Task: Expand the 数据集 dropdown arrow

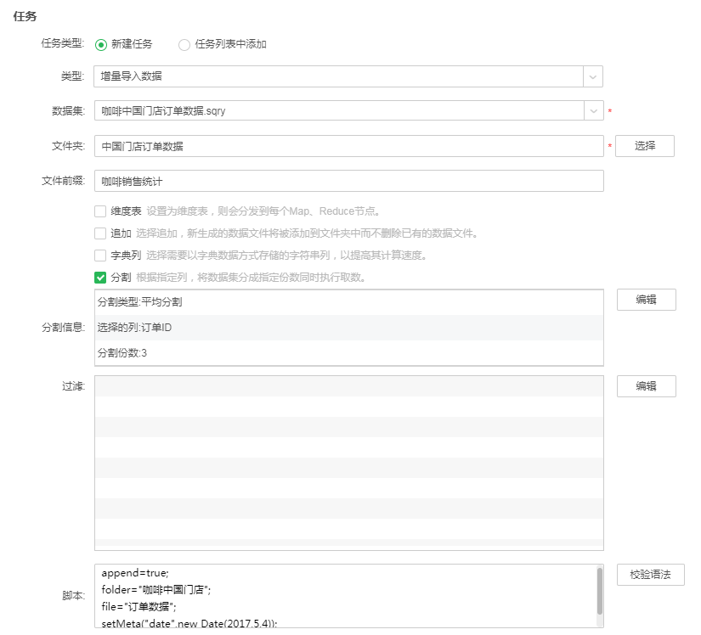Action: [x=594, y=110]
